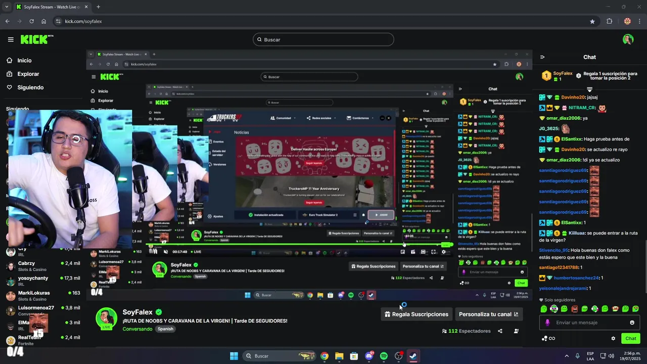Open Luisormenoa27 channel in the sidebar

[x=43, y=310]
